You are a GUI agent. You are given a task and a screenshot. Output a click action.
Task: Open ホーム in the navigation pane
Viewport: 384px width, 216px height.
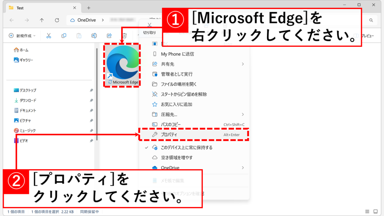(21, 50)
